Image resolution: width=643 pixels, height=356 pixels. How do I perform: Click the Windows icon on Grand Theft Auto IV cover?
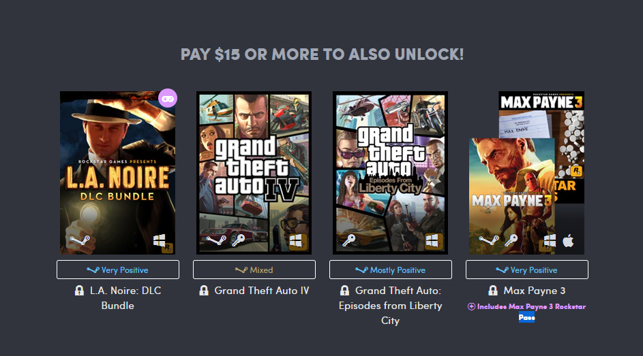tap(296, 240)
